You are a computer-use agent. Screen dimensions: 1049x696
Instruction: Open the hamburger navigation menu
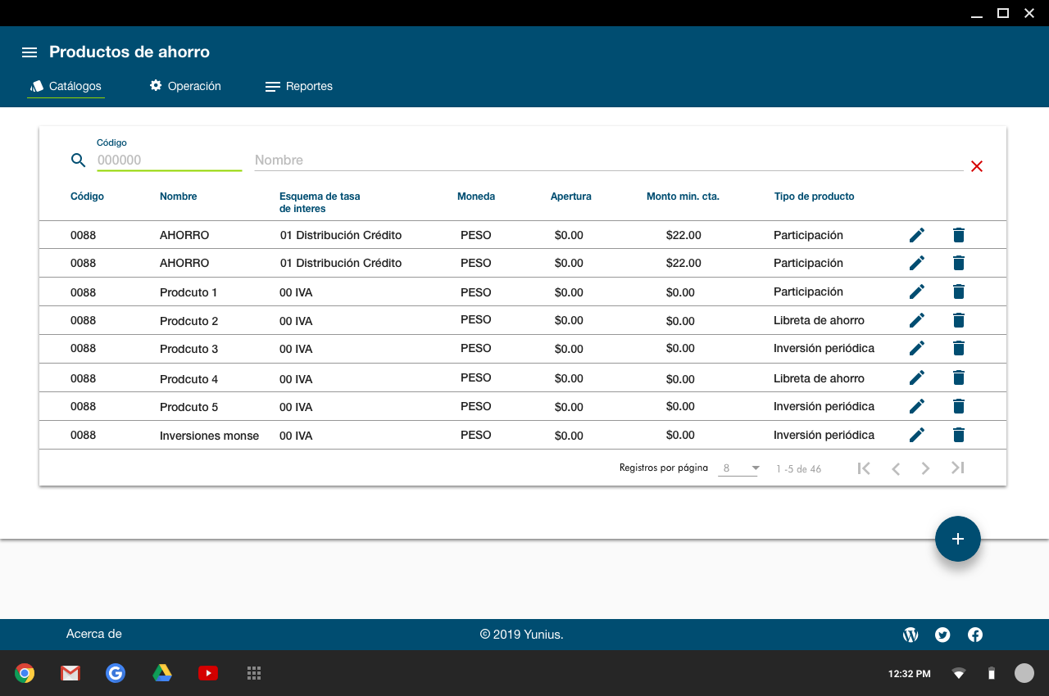click(30, 52)
